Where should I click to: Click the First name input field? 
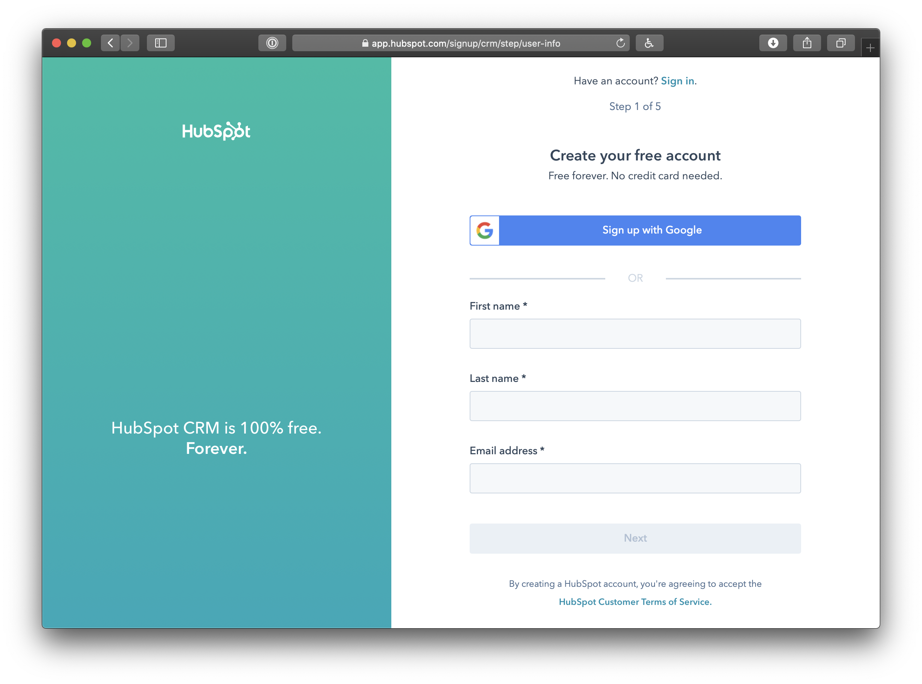coord(635,334)
